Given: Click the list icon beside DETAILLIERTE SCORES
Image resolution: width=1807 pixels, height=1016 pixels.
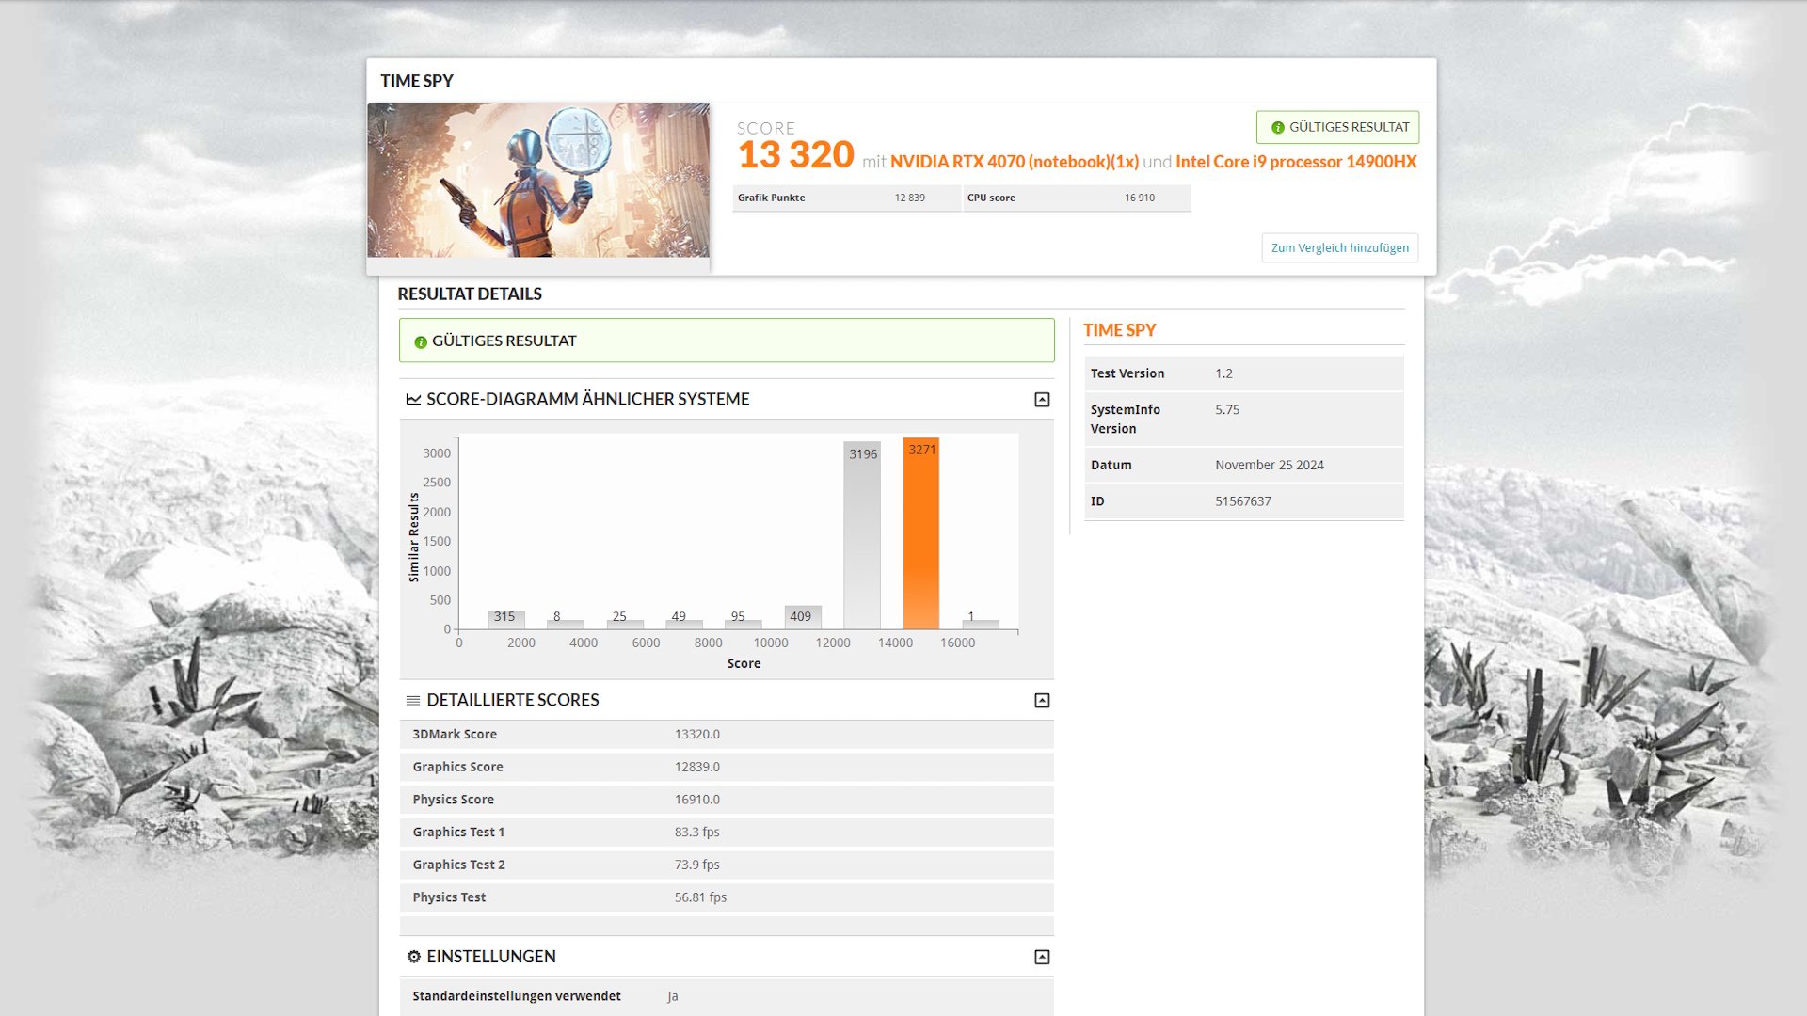Looking at the screenshot, I should 413,700.
